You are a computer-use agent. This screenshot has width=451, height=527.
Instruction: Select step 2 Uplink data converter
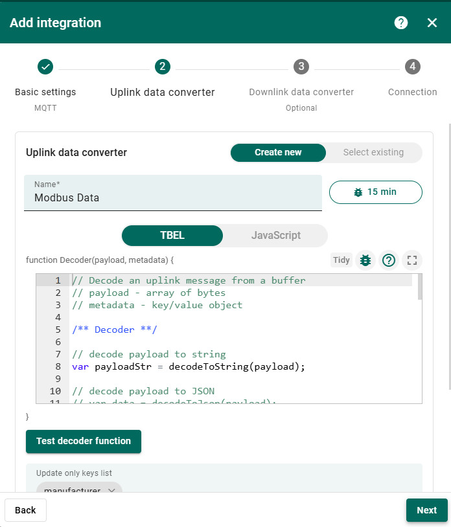point(162,67)
